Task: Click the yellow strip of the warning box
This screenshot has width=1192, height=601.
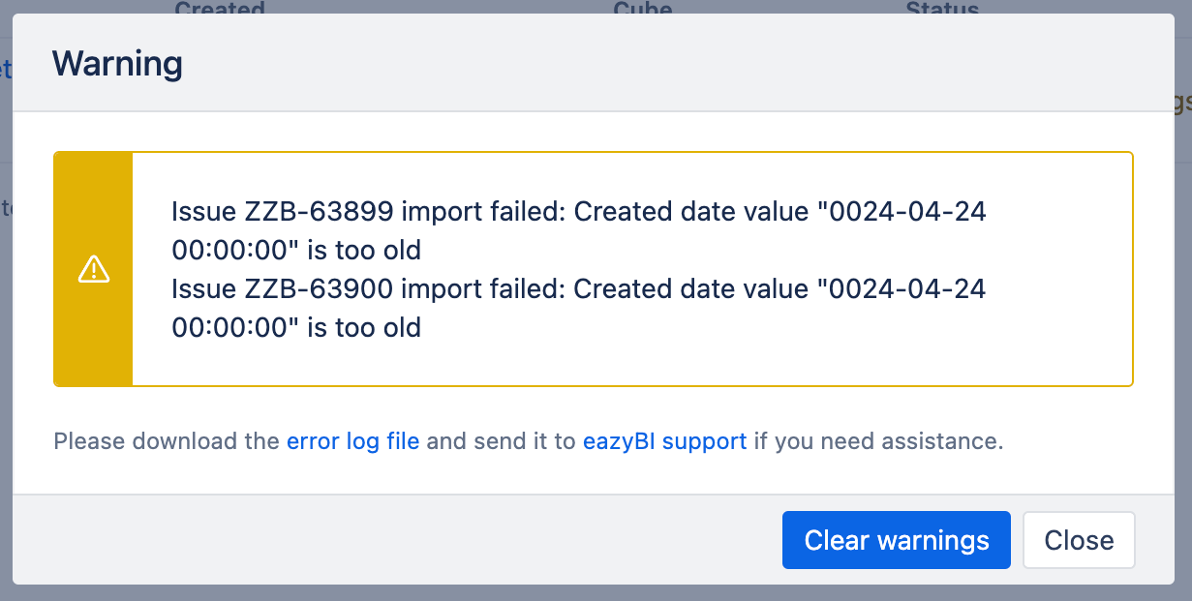Action: (x=93, y=269)
